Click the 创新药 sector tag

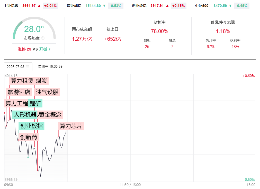coord(29,137)
